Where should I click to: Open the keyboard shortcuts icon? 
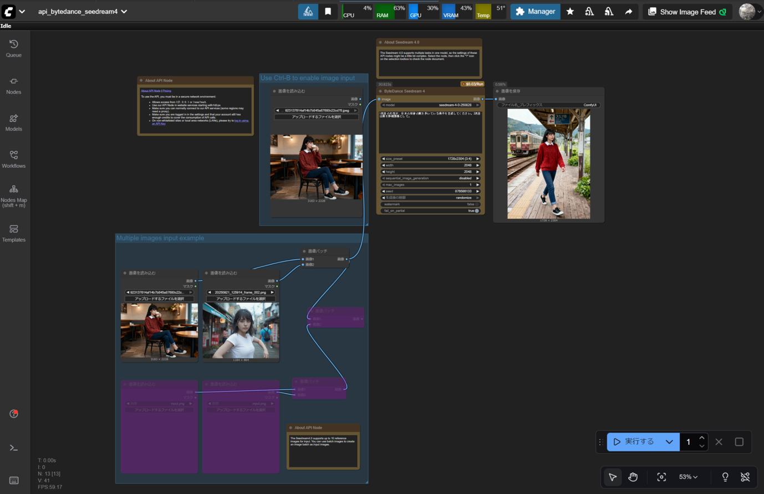14,480
